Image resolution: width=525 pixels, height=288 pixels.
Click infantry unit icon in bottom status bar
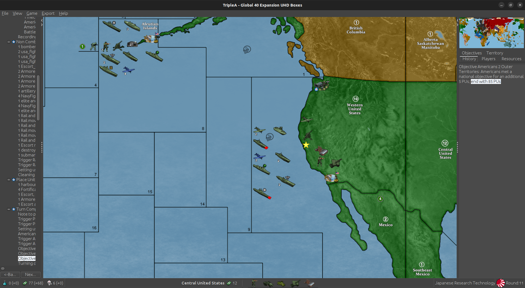(254, 283)
